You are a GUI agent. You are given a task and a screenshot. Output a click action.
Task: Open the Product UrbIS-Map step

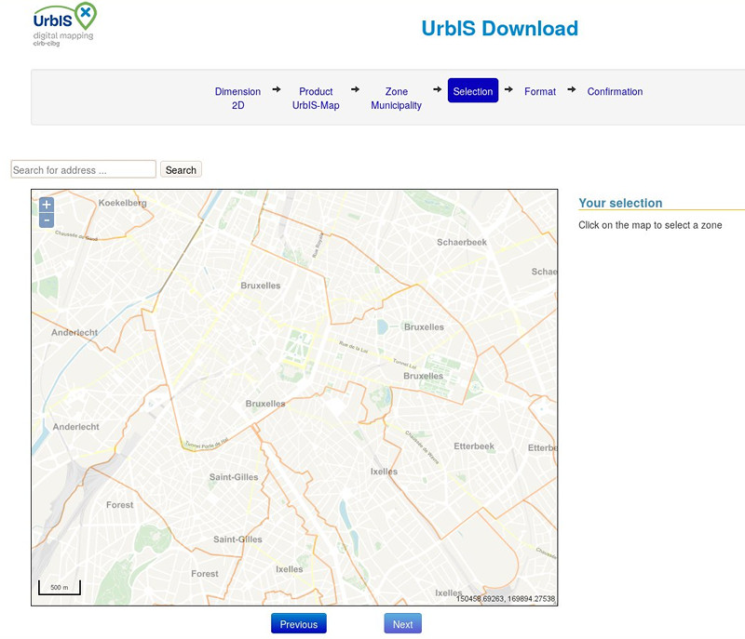(x=316, y=99)
